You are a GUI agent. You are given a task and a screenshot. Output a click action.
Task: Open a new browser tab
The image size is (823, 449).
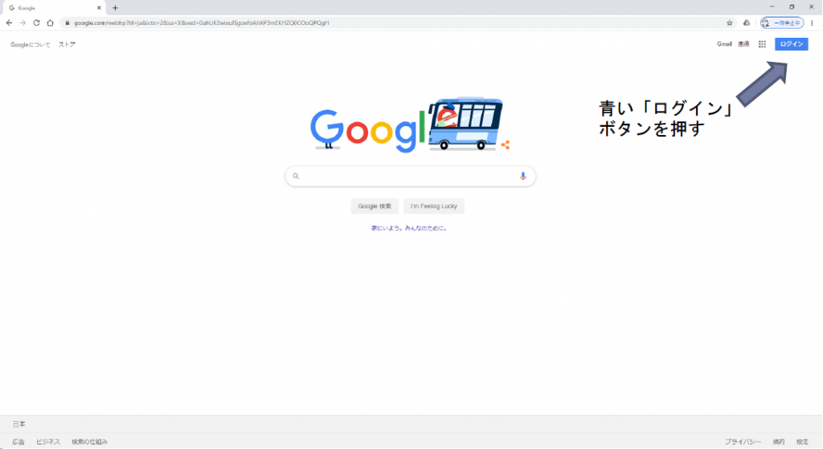pos(116,8)
